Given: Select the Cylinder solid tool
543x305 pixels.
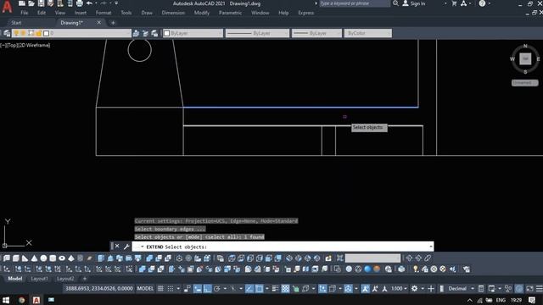Looking at the screenshot, I should [x=53, y=258].
